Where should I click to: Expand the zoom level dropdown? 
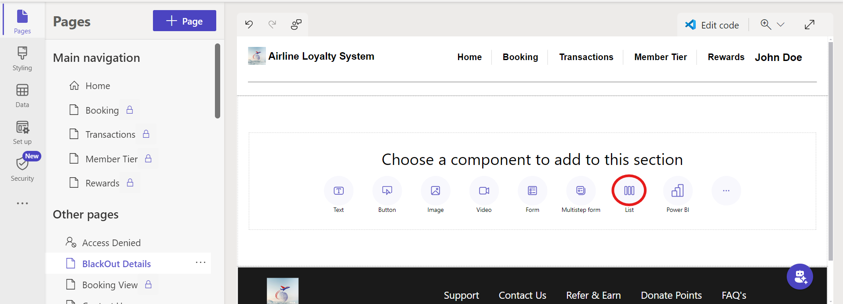pyautogui.click(x=781, y=25)
